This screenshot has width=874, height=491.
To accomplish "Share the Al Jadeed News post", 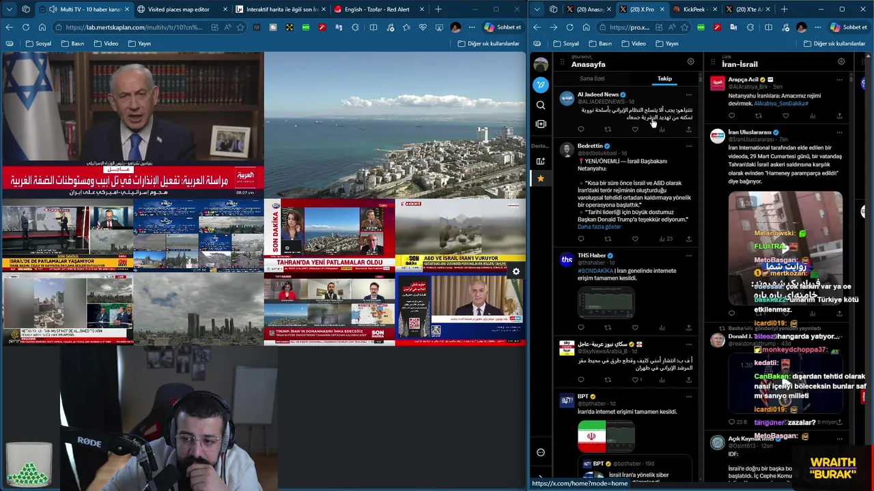I will point(688,130).
